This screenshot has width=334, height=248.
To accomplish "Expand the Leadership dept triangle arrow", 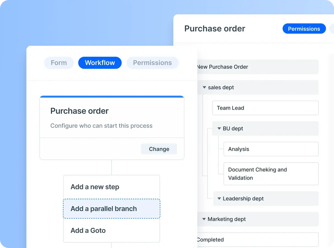I will point(219,198).
